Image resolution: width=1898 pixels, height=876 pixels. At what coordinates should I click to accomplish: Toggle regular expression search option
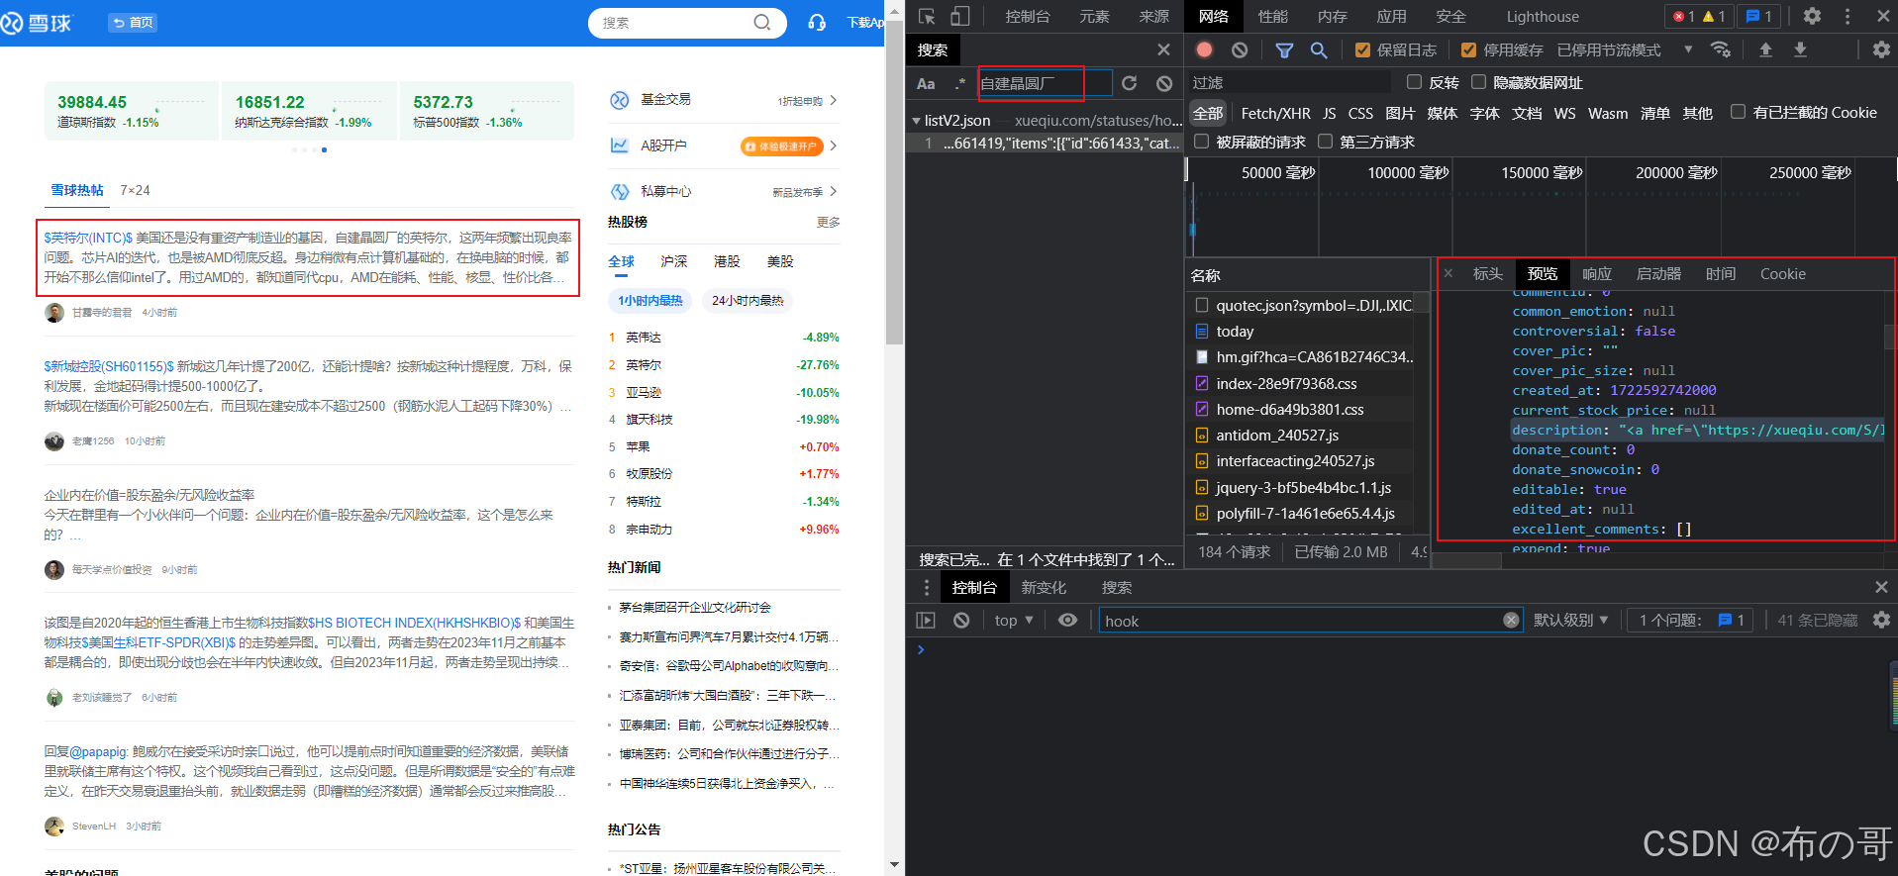(959, 83)
